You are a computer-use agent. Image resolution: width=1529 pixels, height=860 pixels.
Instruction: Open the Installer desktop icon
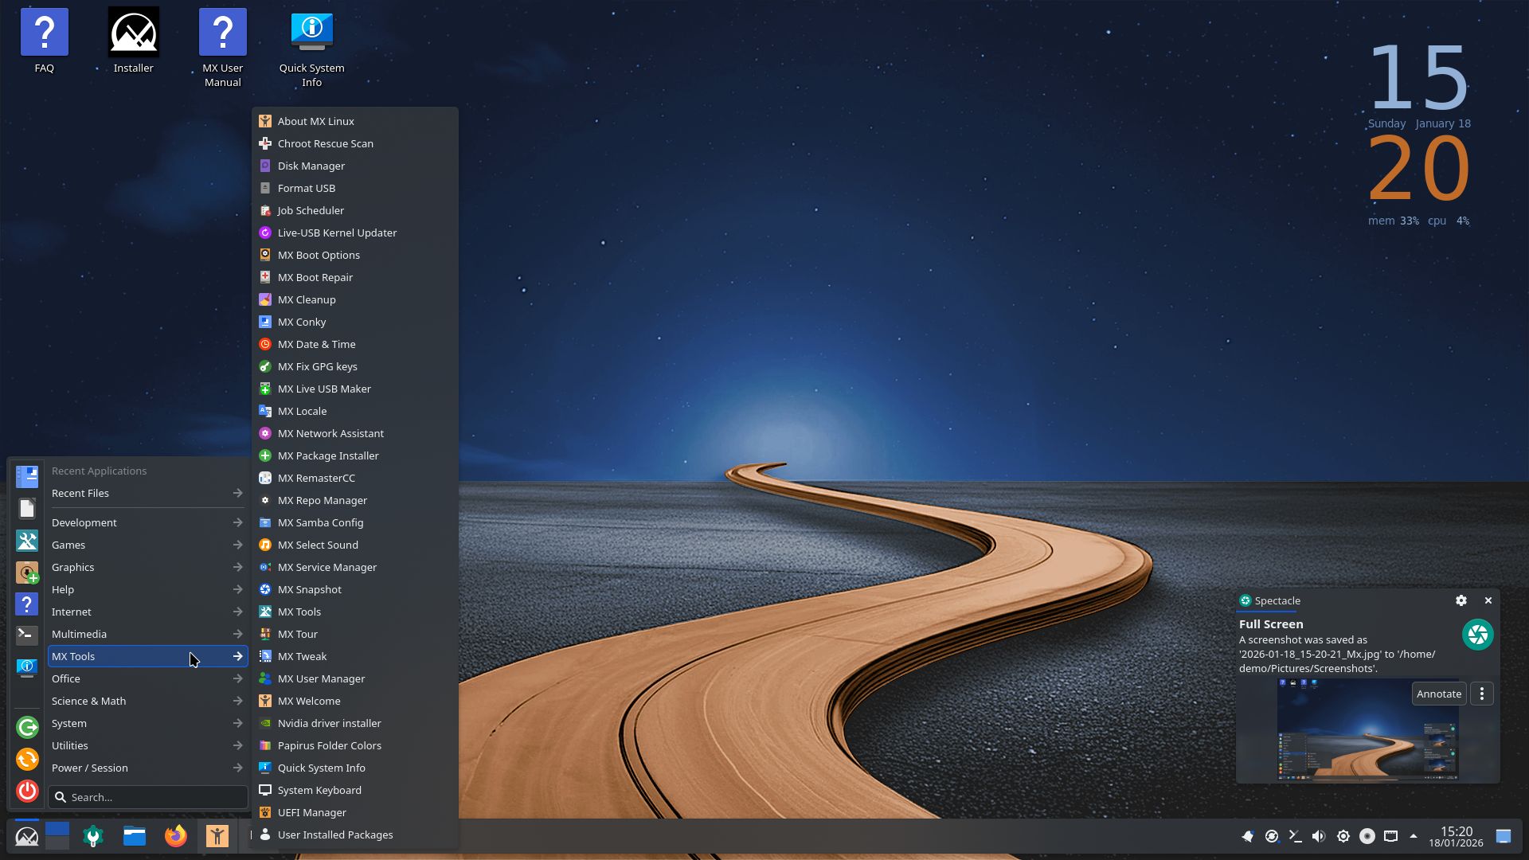(133, 33)
